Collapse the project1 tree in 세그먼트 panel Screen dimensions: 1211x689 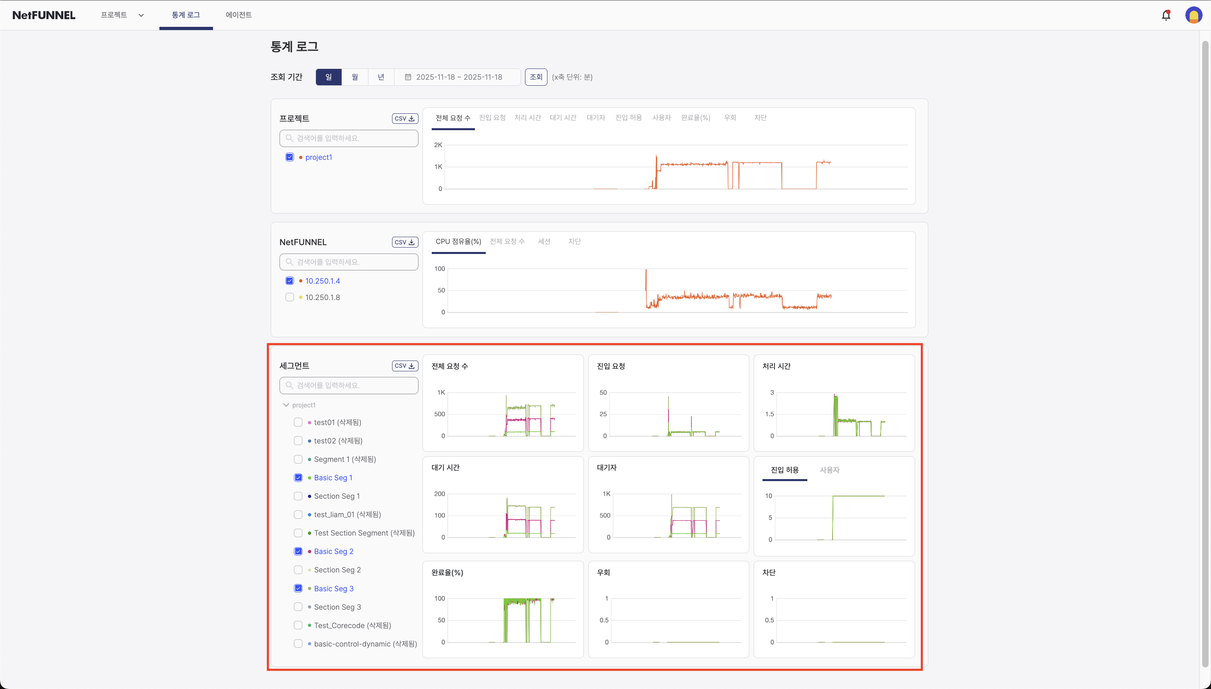(286, 405)
